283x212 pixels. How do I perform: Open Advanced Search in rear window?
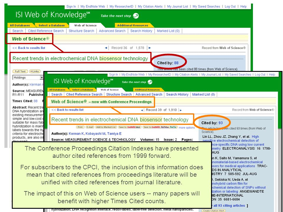tap(112, 31)
